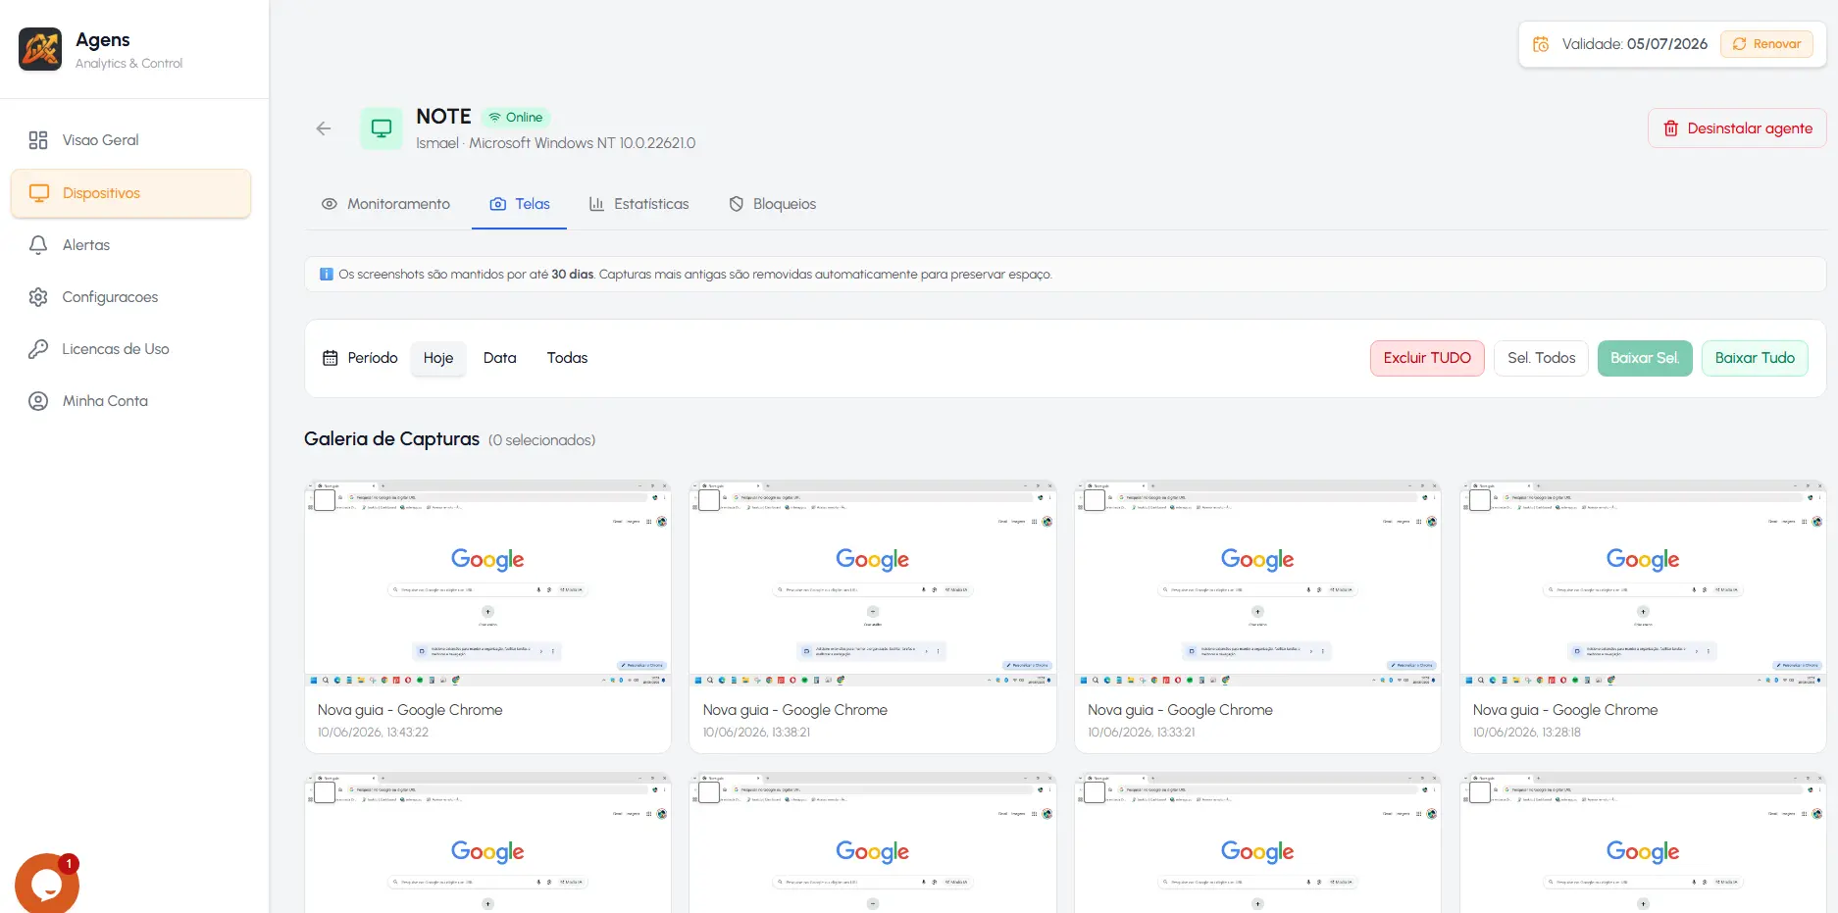Image resolution: width=1838 pixels, height=913 pixels.
Task: Tick the checkbox on the 13:38:21 capture
Action: click(709, 500)
